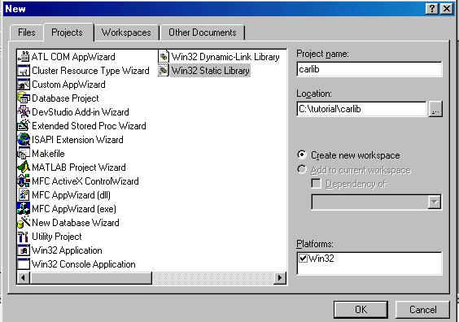The height and width of the screenshot is (322, 459).
Task: Click the Win32 Dynamic-Link Library icon
Action: point(164,56)
